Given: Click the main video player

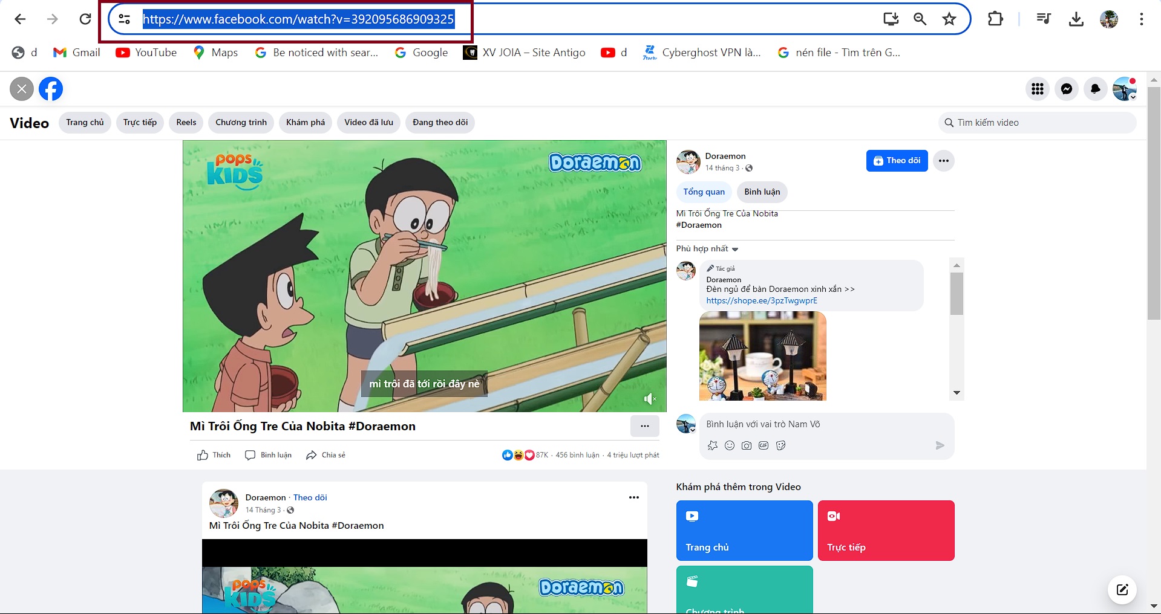Looking at the screenshot, I should click(x=425, y=276).
